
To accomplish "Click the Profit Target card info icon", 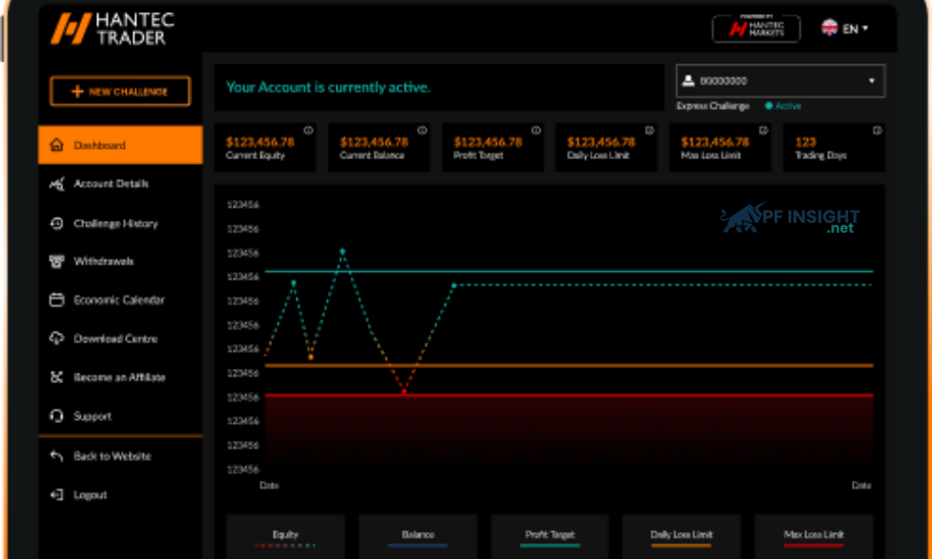I will [536, 130].
